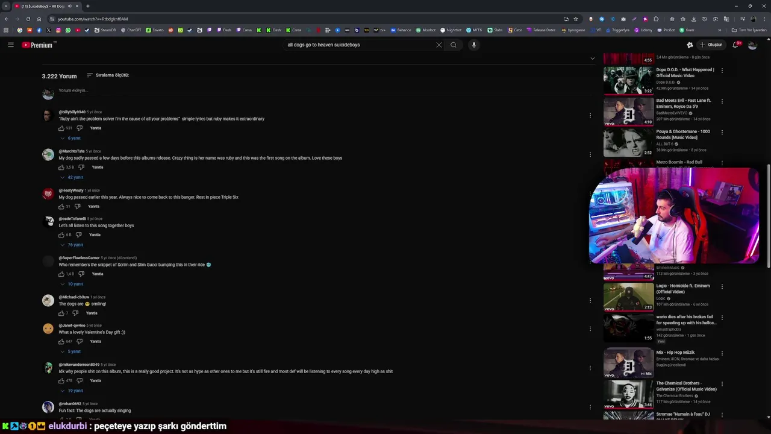Like the @MarchtoTate comment
Image resolution: width=771 pixels, height=434 pixels.
click(x=61, y=167)
